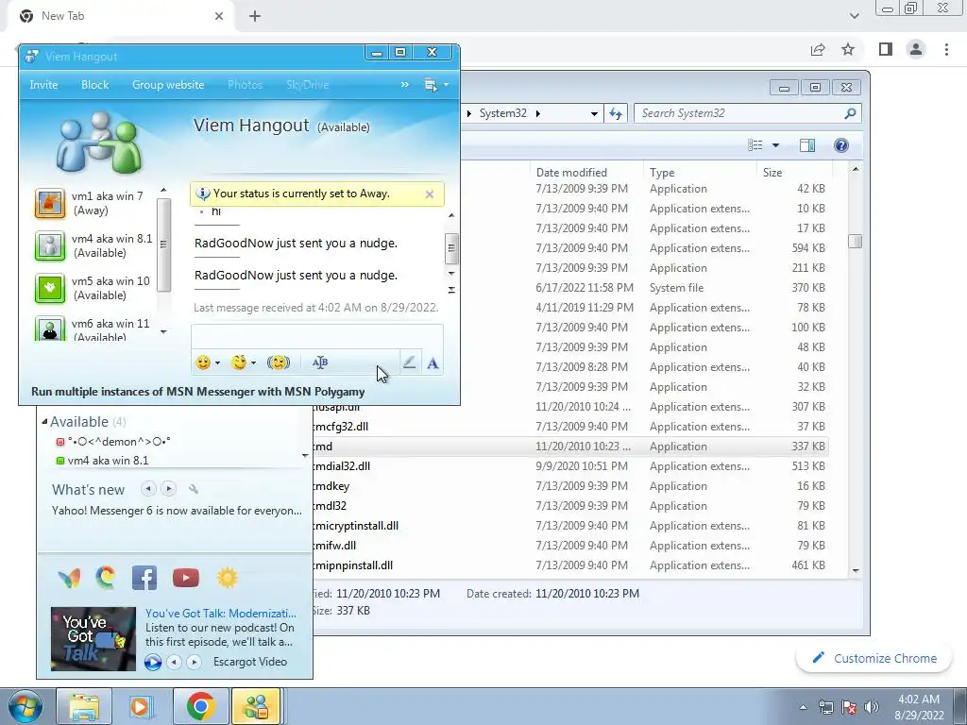The image size is (967, 725).
Task: Open the MSN Polygamy link
Action: tap(198, 392)
